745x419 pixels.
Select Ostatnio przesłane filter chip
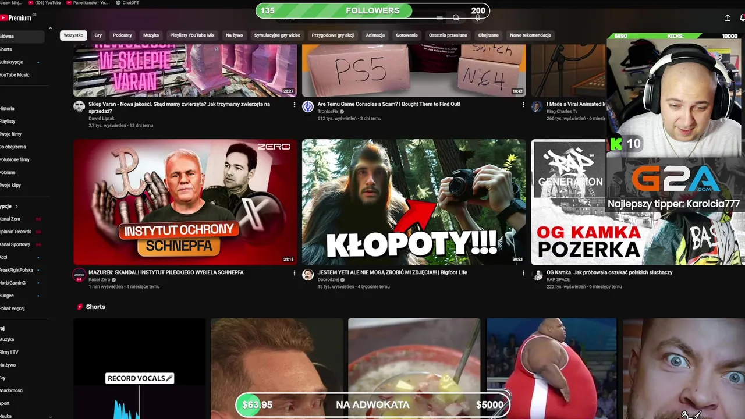click(x=448, y=35)
